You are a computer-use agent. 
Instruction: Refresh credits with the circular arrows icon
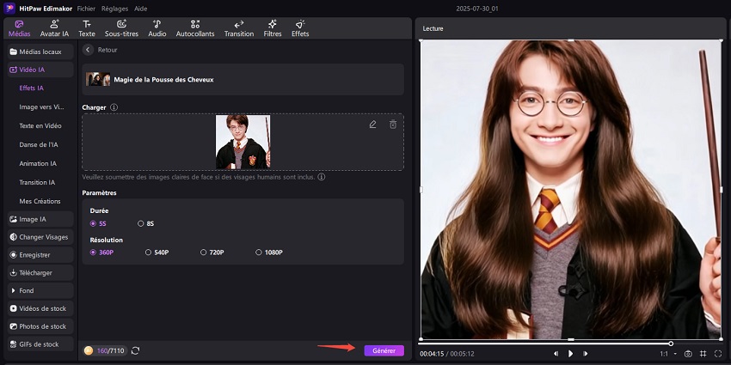tap(136, 350)
